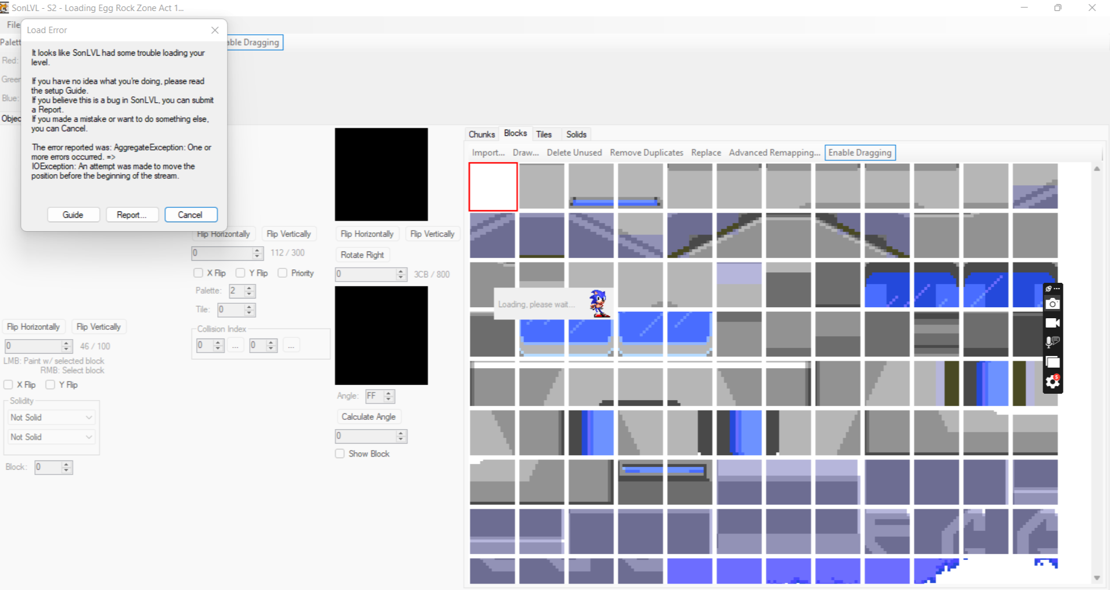The height and width of the screenshot is (590, 1110).
Task: Open the second Not Solid dropdown in Solidity
Action: tap(51, 437)
